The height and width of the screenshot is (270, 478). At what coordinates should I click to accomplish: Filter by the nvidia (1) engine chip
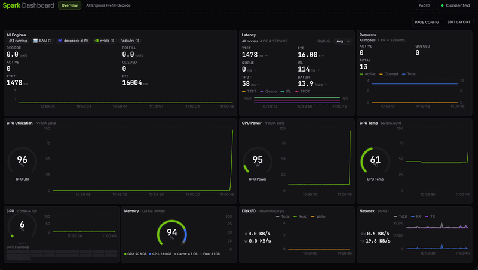point(104,41)
